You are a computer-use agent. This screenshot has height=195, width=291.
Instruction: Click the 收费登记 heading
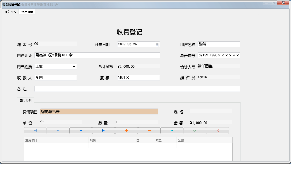coord(130,32)
